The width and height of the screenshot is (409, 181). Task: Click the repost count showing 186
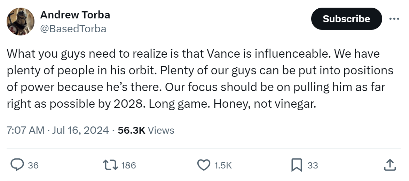(x=128, y=166)
